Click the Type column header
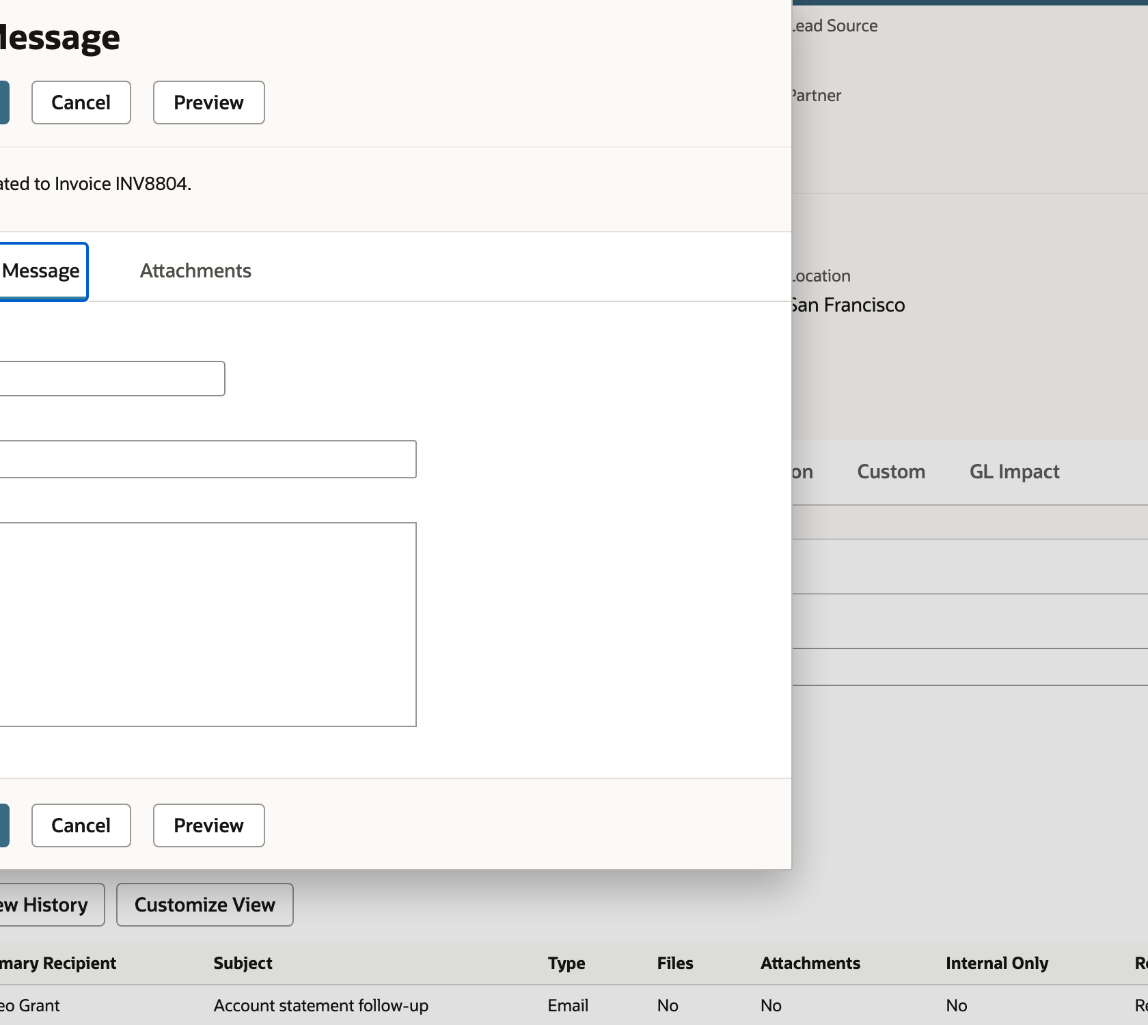The image size is (1148, 1025). [566, 963]
